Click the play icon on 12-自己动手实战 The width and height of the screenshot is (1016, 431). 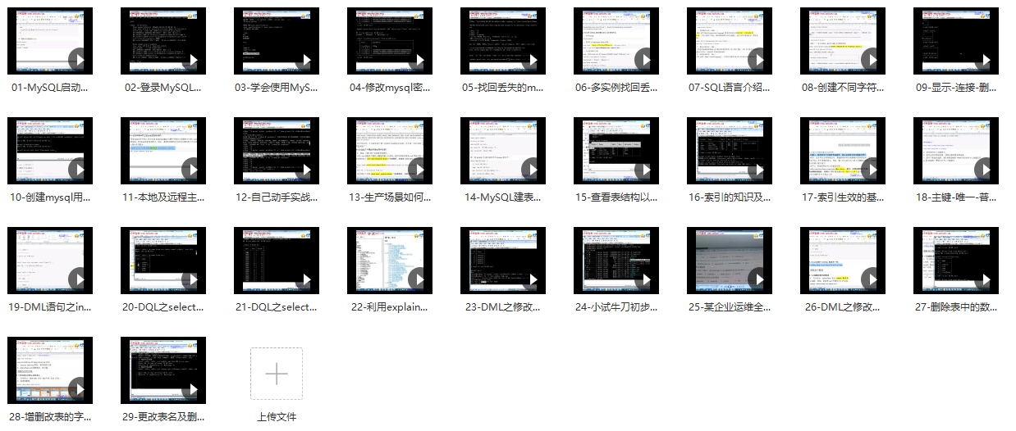click(x=305, y=170)
